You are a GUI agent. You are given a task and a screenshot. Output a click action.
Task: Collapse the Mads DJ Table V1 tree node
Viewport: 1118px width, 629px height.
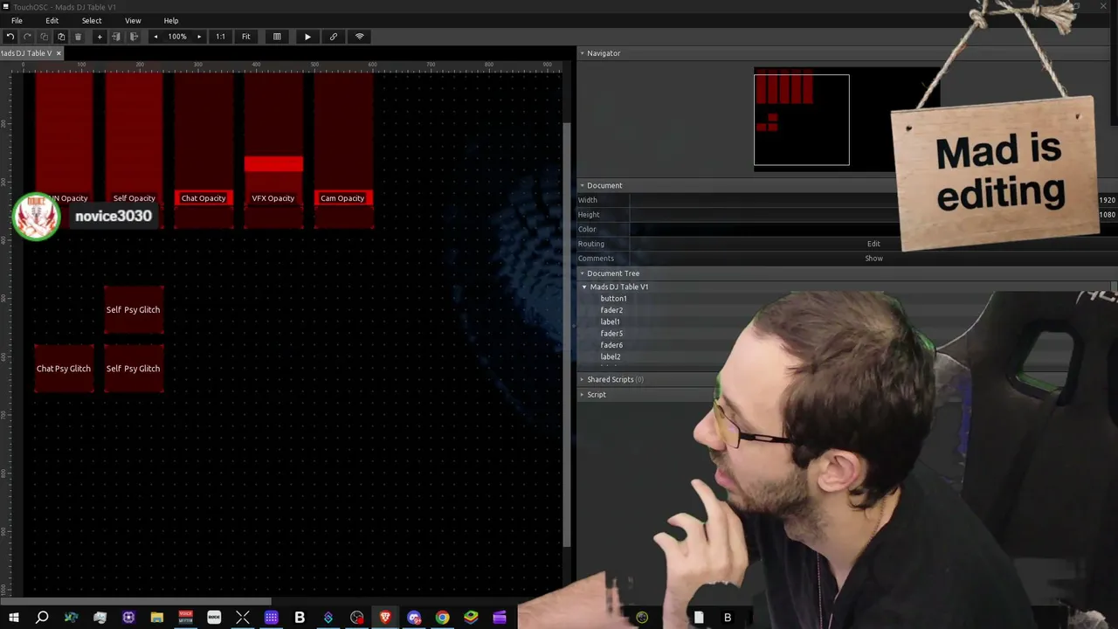585,287
